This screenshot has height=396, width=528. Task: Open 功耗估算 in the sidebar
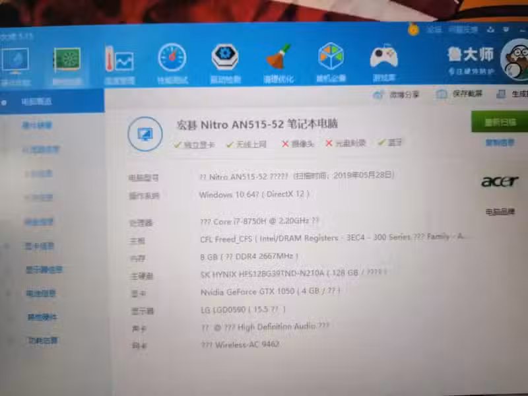(42, 341)
